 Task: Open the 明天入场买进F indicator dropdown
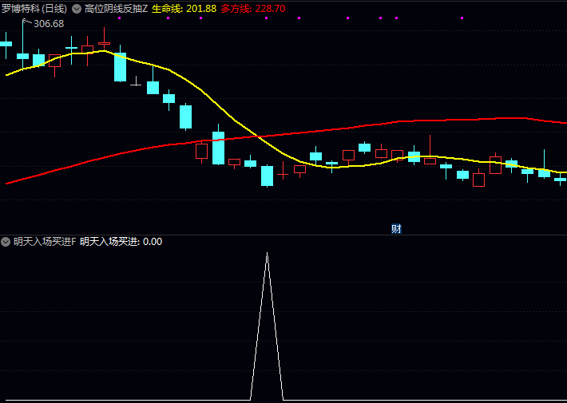[6, 242]
